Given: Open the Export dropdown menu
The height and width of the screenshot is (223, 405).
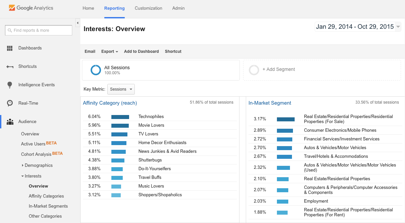Looking at the screenshot, I should 110,51.
